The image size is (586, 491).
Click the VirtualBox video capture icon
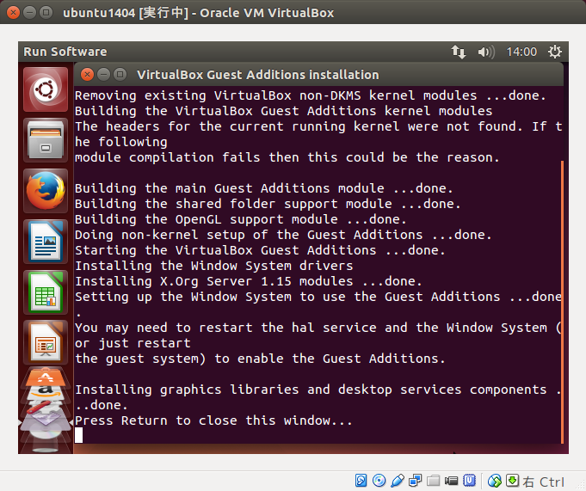(451, 480)
